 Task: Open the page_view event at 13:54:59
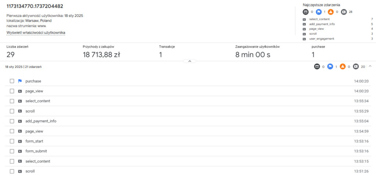34,131
